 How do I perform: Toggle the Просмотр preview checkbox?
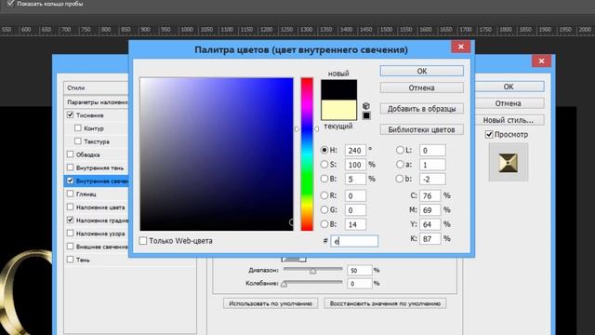point(489,134)
